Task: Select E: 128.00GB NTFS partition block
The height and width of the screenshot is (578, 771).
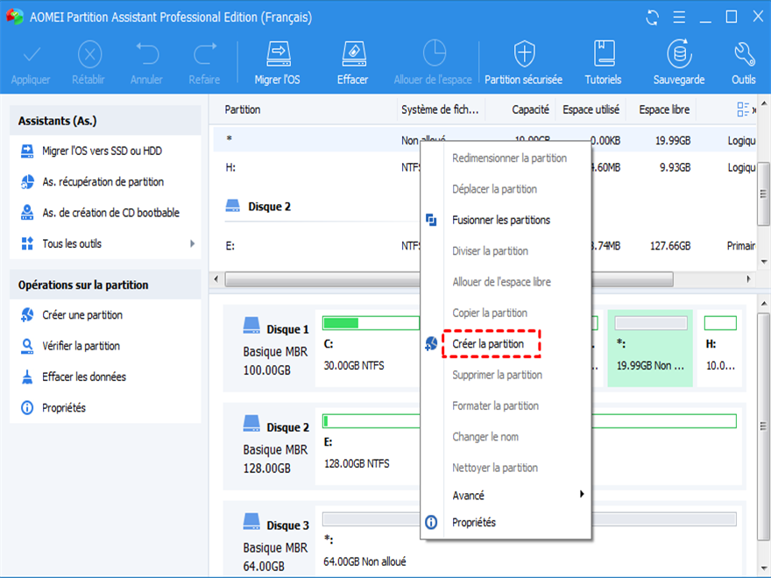Action: pos(368,445)
